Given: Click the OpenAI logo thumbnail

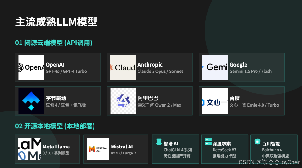Looking at the screenshot, I should [x=31, y=67].
